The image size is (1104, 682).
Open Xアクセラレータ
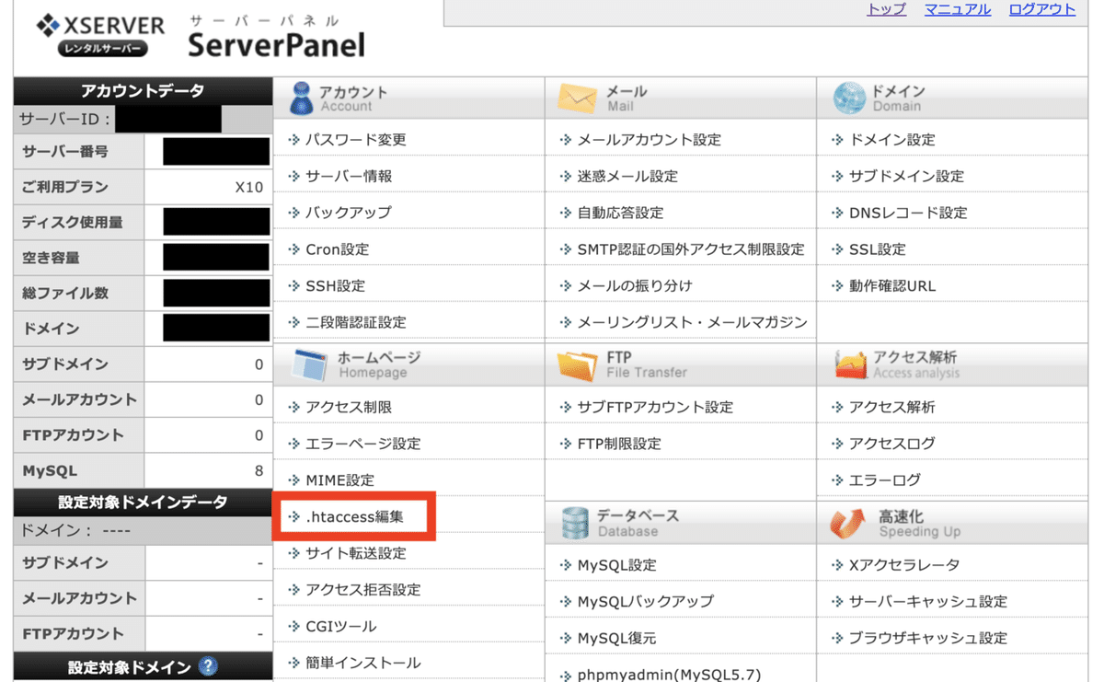[904, 565]
